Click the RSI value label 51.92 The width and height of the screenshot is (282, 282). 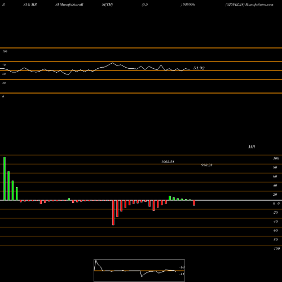point(199,68)
